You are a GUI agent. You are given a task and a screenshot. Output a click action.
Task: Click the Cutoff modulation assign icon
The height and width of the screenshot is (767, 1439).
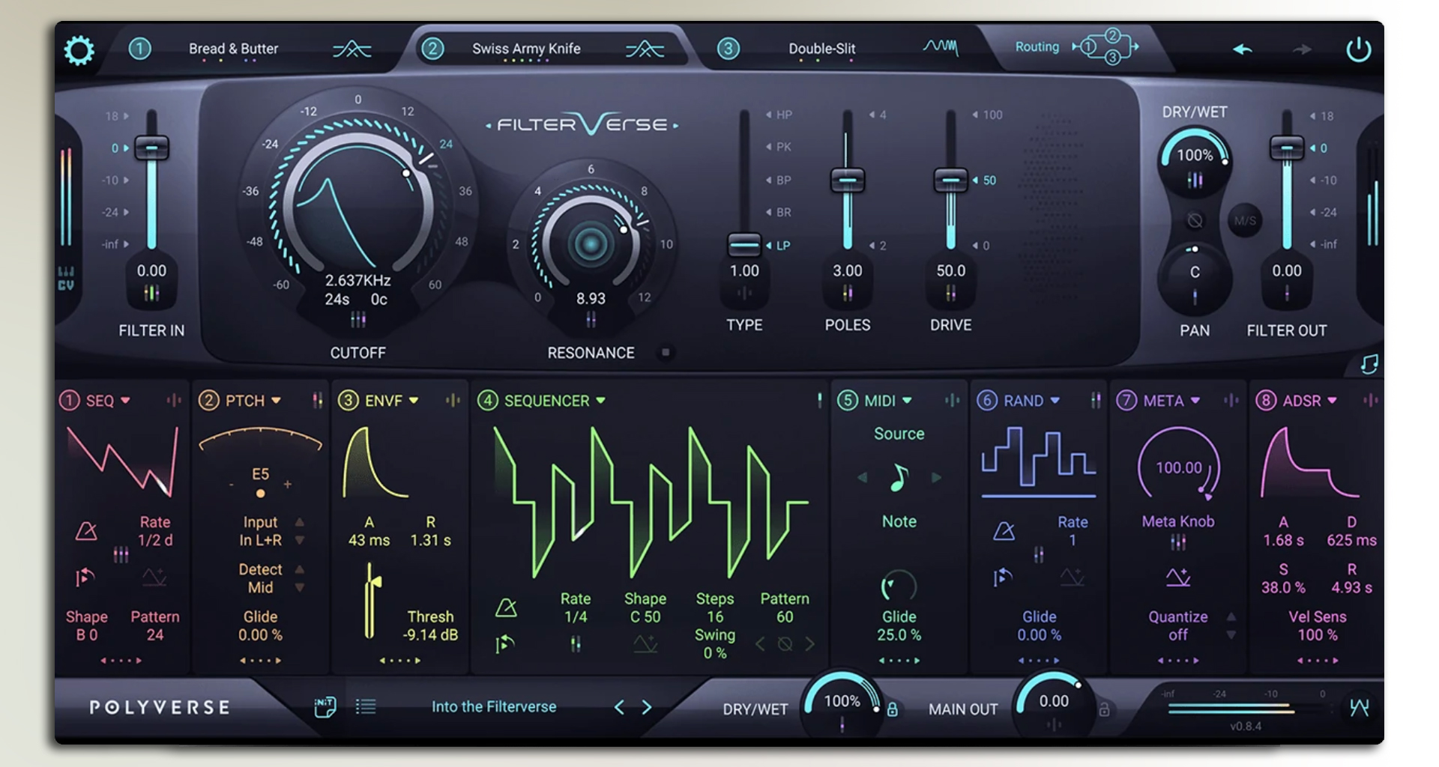358,321
